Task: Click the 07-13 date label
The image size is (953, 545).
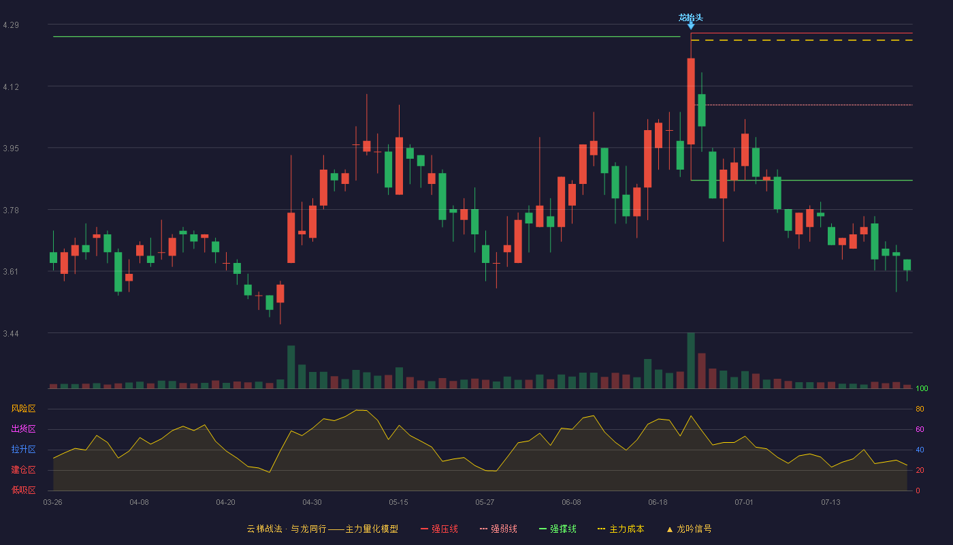Action: point(830,502)
